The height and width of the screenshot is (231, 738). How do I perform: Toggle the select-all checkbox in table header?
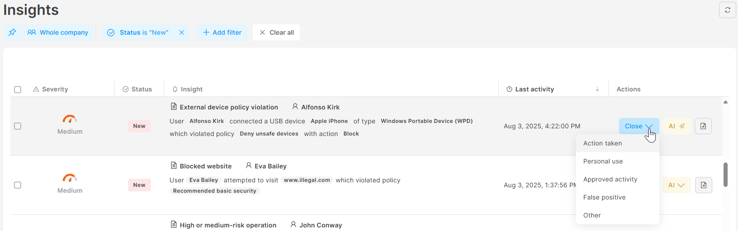(x=18, y=89)
